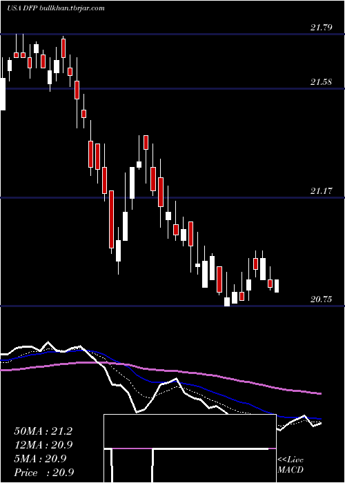Click the 21.17 price level label

[321, 191]
